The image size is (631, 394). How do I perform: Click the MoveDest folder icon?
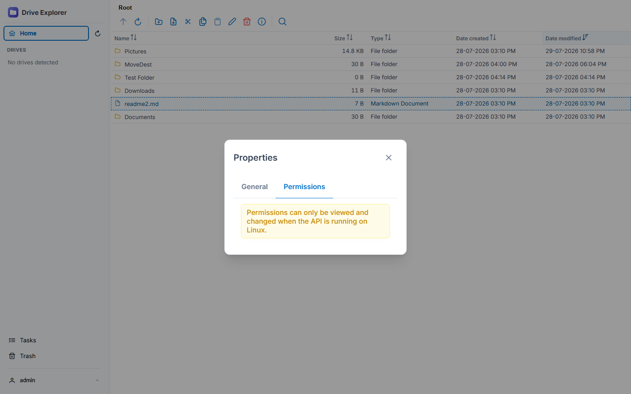117,64
